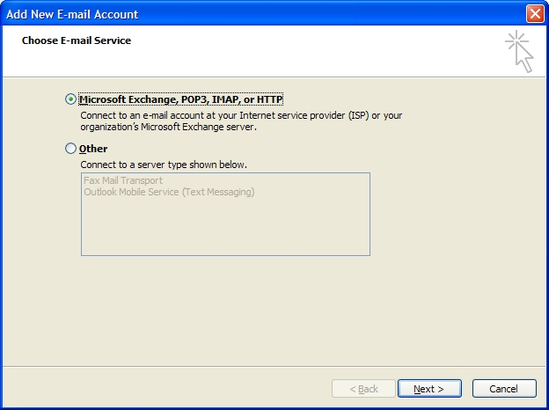Select the Microsoft Exchange, POP3, IMAP radio button
This screenshot has height=410, width=549.
pos(71,99)
